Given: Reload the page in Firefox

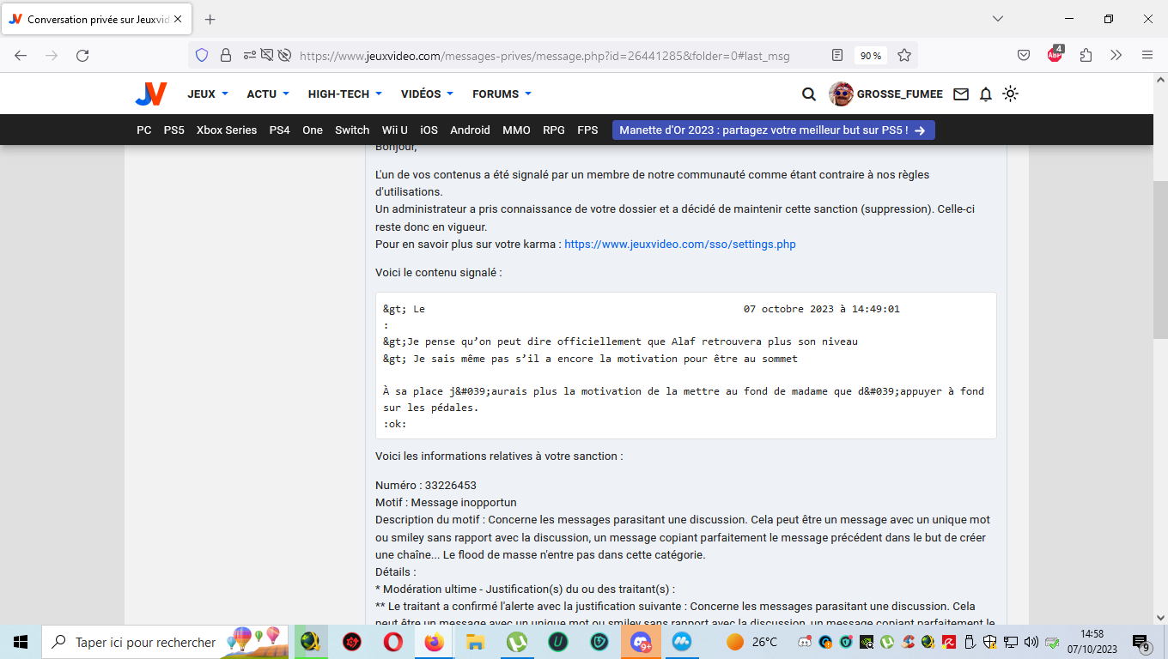Looking at the screenshot, I should pos(82,56).
